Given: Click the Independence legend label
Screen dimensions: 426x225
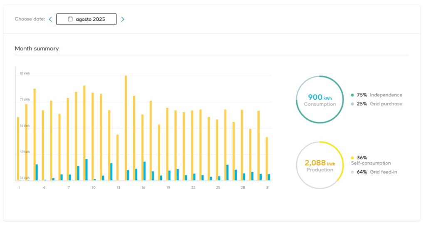Looking at the screenshot, I should 386,95.
